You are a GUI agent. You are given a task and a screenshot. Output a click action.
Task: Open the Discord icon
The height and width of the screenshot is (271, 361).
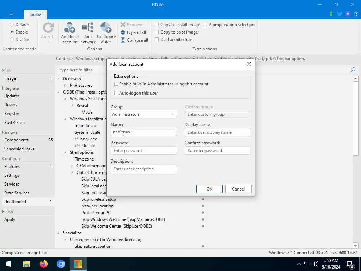(x=348, y=14)
